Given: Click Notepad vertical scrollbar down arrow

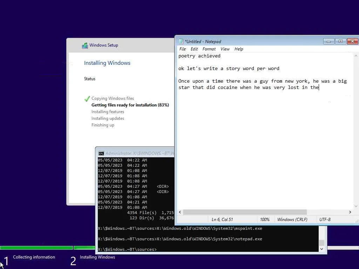Looking at the screenshot, I should pos(356,206).
